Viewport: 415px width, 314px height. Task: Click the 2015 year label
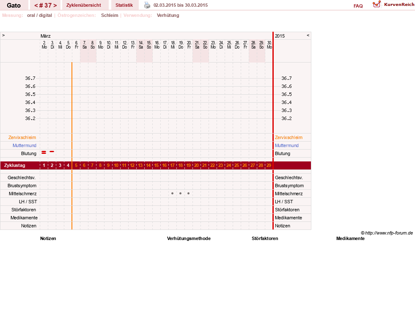click(x=280, y=36)
